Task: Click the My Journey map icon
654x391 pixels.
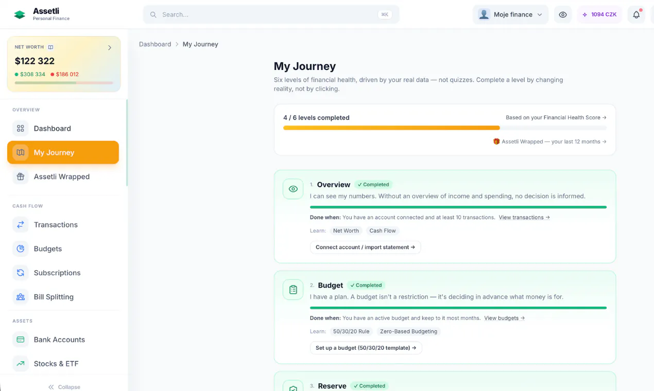Action: (x=21, y=152)
